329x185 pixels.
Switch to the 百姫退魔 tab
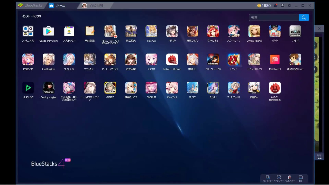[x=96, y=5]
